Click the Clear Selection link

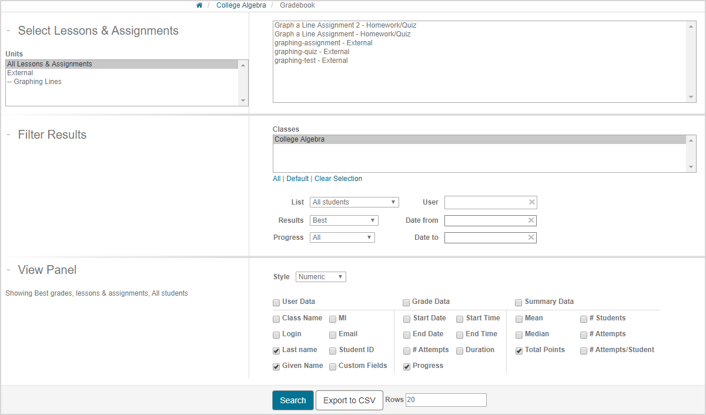[x=338, y=179]
